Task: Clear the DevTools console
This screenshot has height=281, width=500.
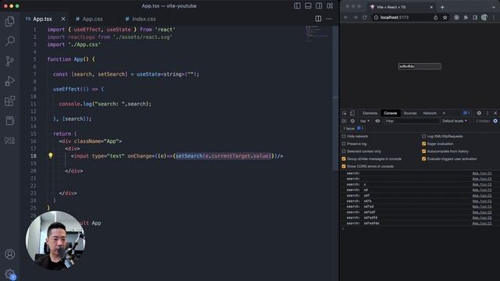Action: (x=352, y=121)
